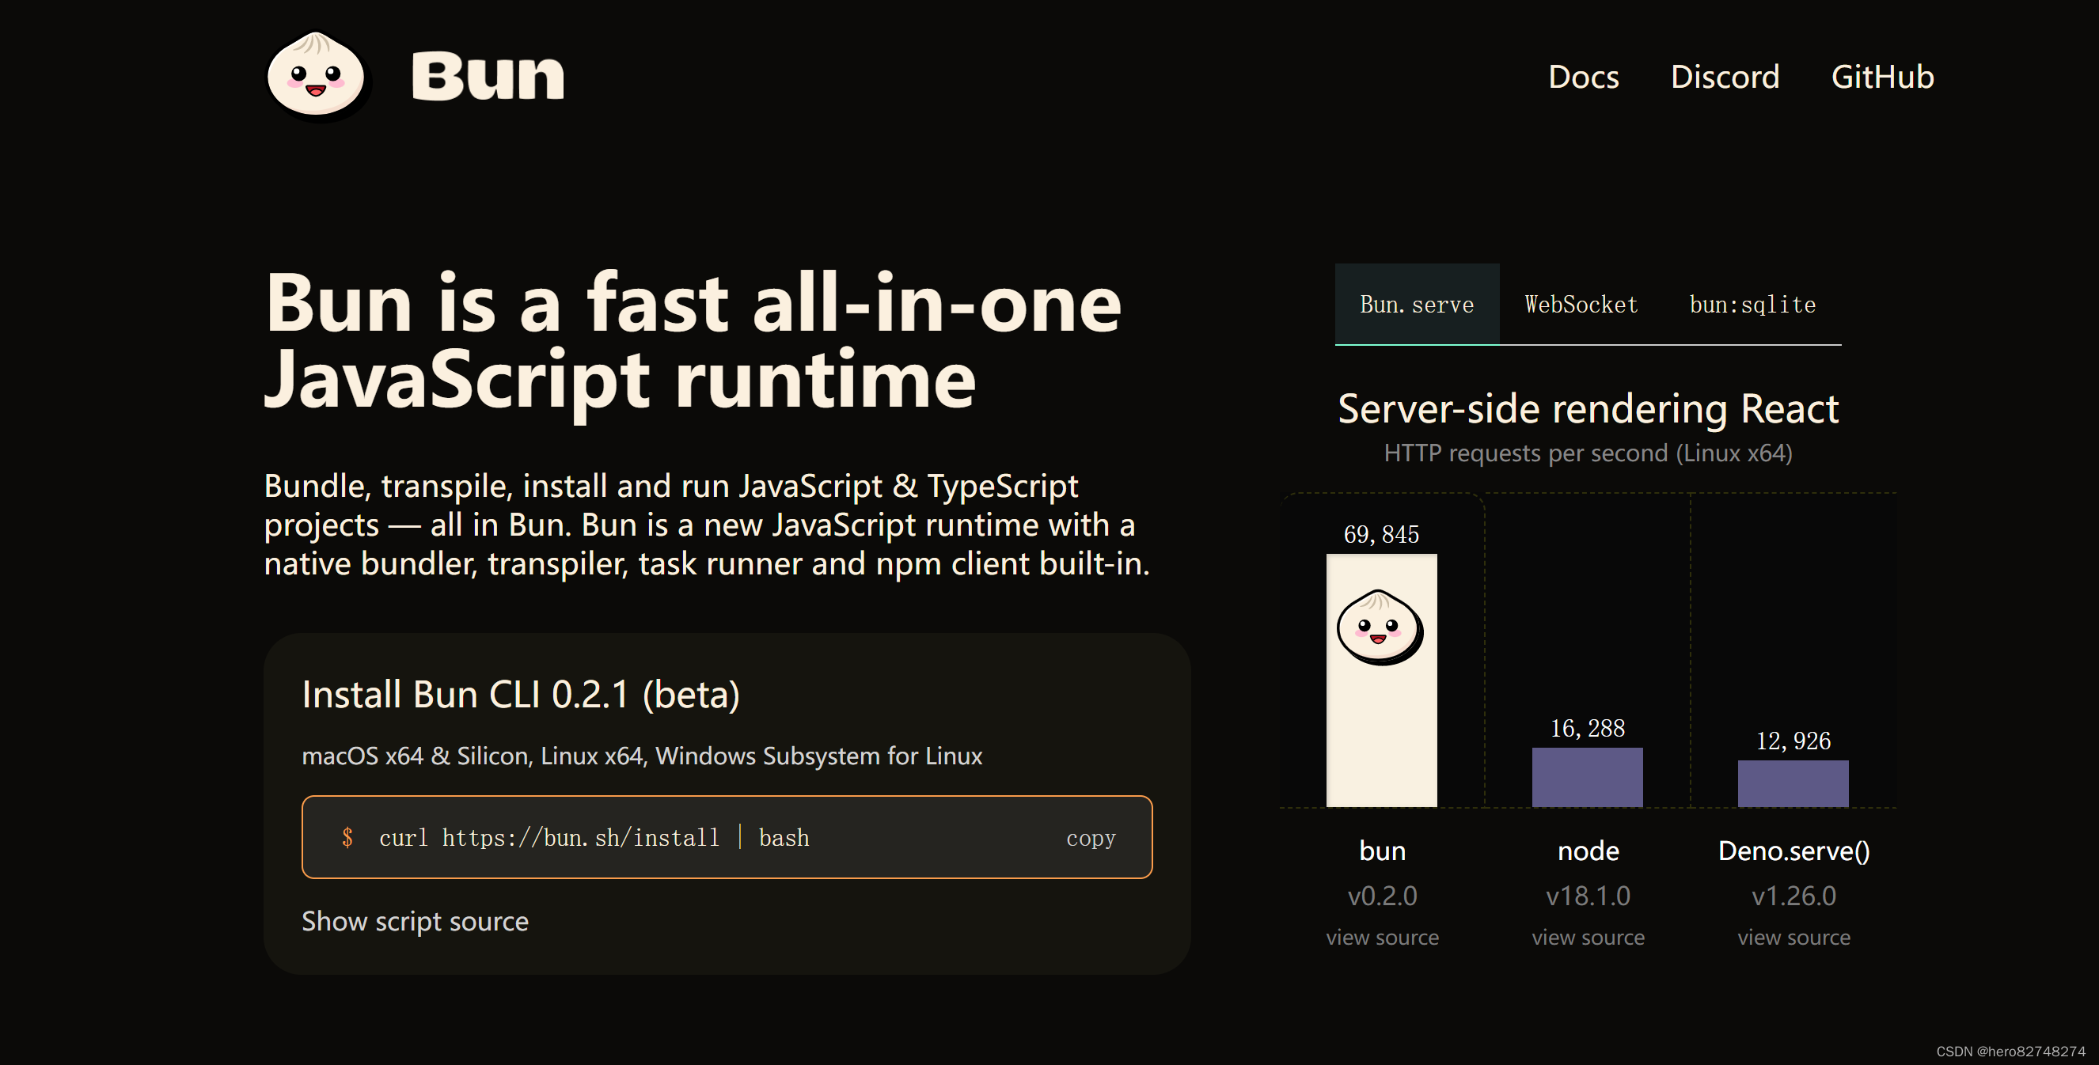Click the Install Bun CLI 0.2.1 heading
The image size is (2099, 1065).
[x=521, y=694]
